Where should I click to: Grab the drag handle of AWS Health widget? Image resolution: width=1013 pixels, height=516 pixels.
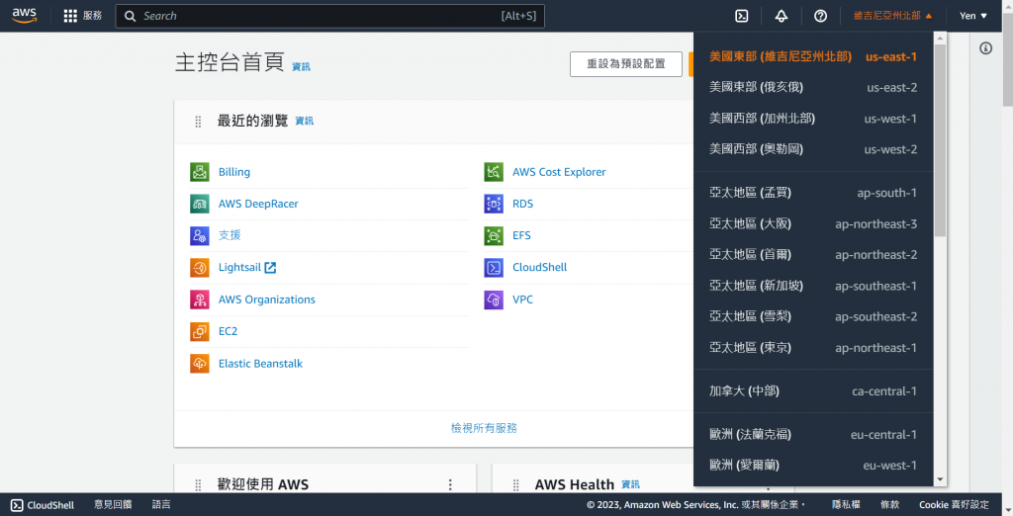516,484
